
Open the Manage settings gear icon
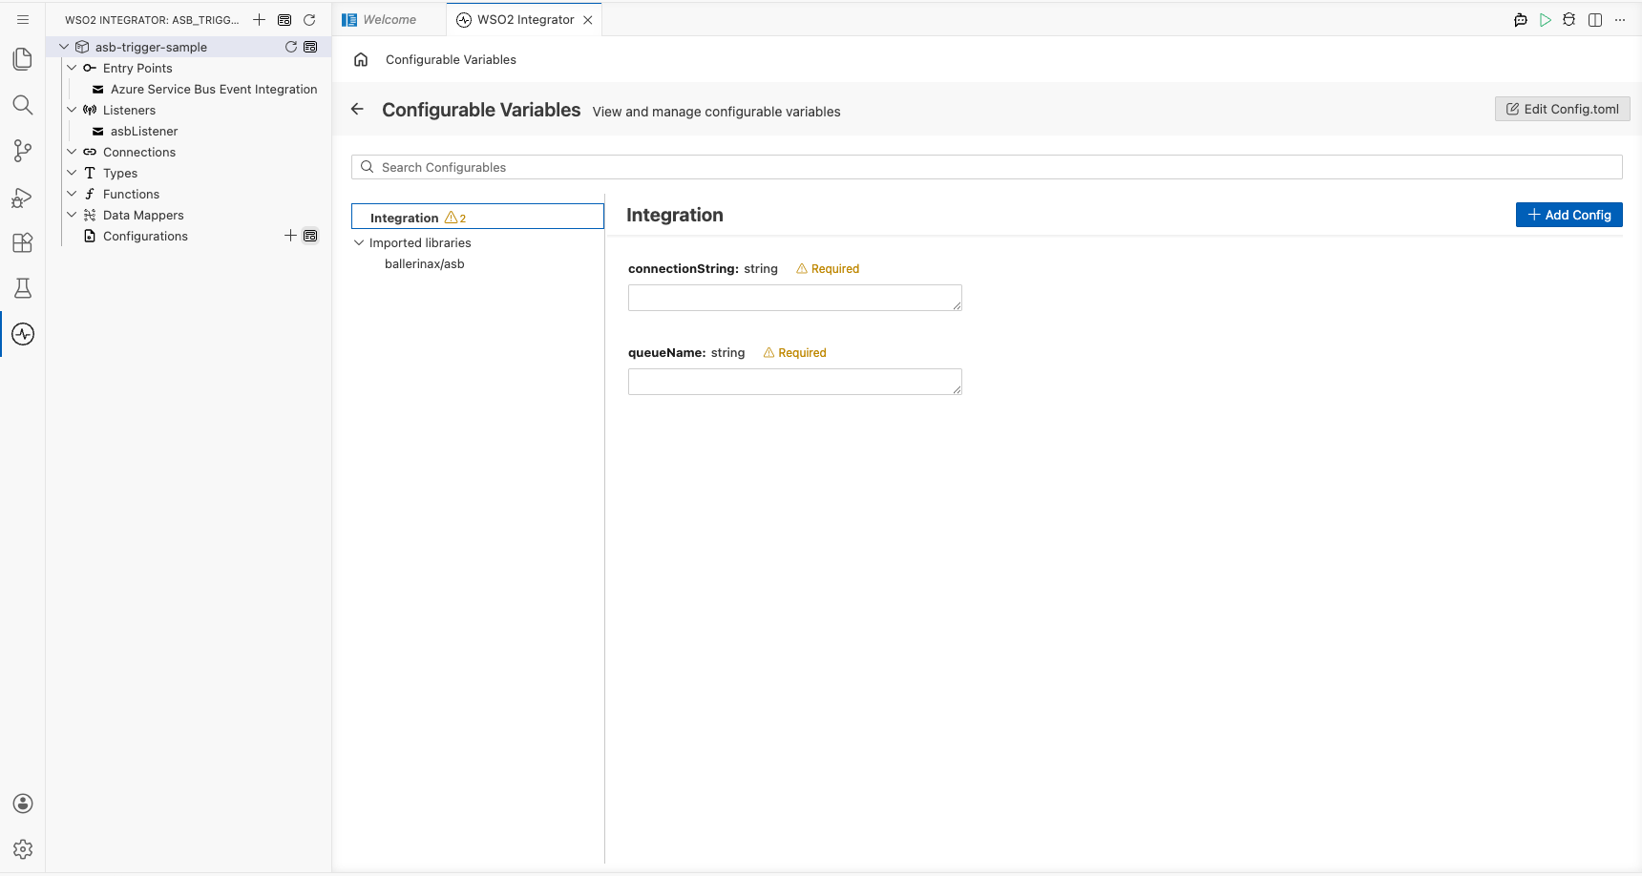click(x=23, y=849)
